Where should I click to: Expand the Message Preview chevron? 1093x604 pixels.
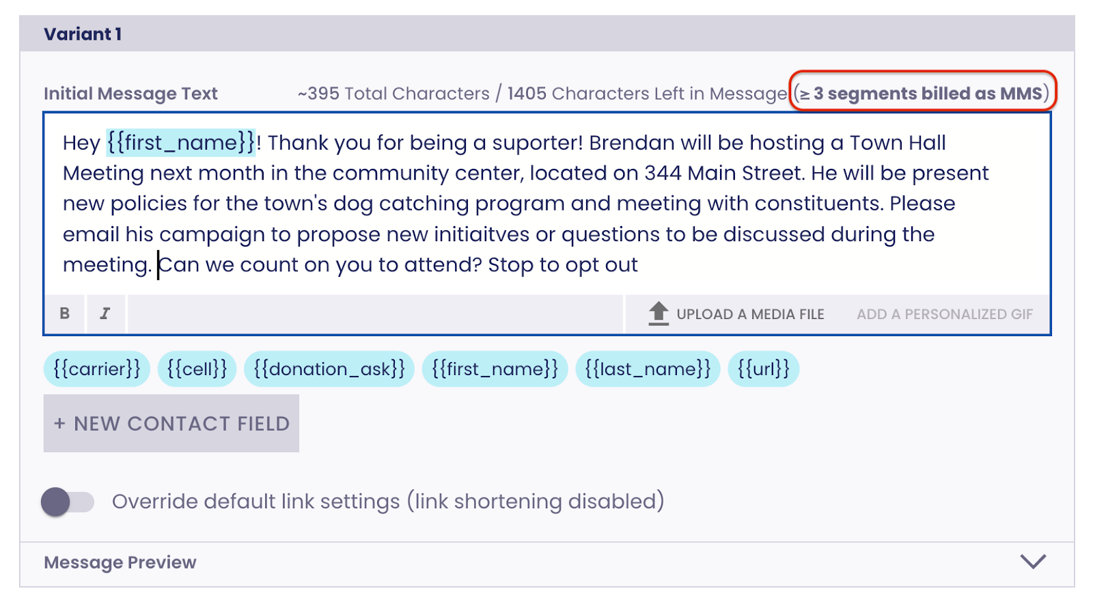(1033, 562)
